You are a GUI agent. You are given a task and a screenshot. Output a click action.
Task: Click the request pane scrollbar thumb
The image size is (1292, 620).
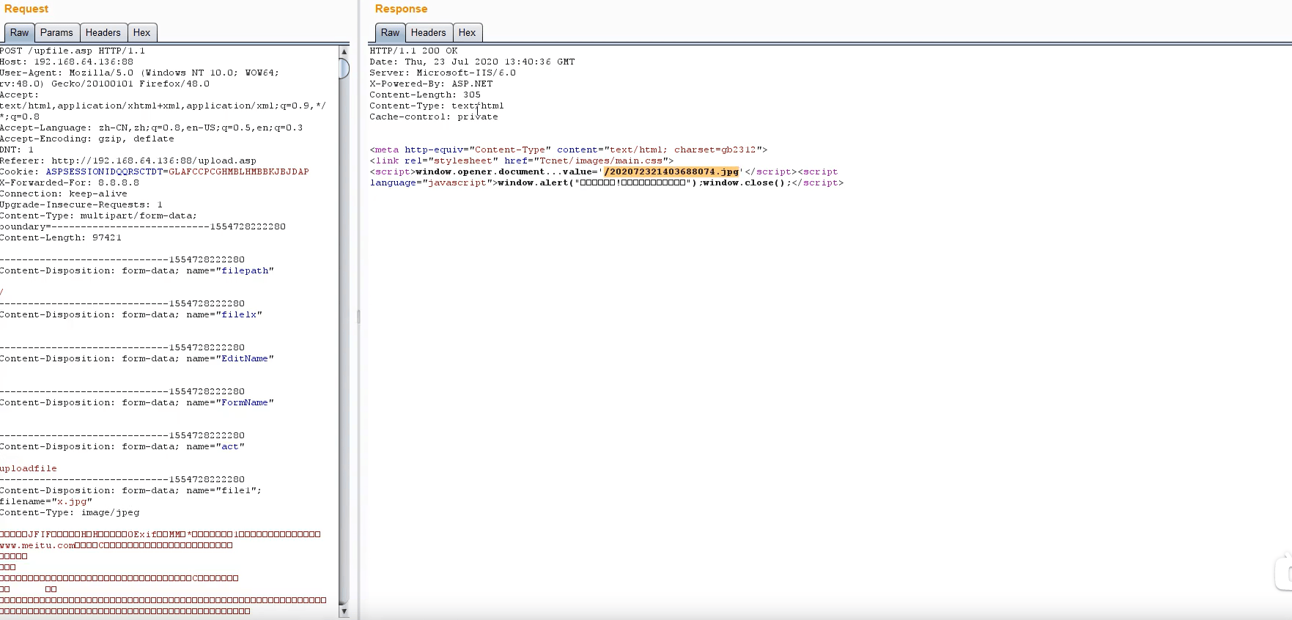point(344,68)
